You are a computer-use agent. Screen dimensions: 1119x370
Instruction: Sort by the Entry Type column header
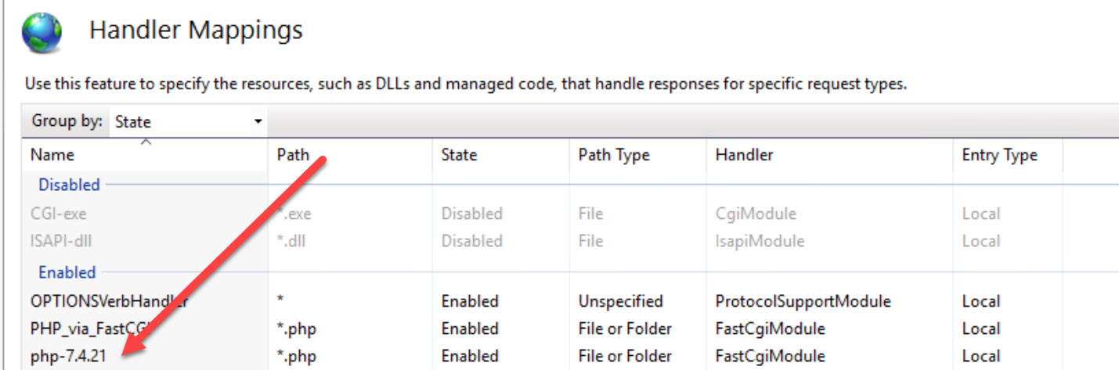(999, 155)
